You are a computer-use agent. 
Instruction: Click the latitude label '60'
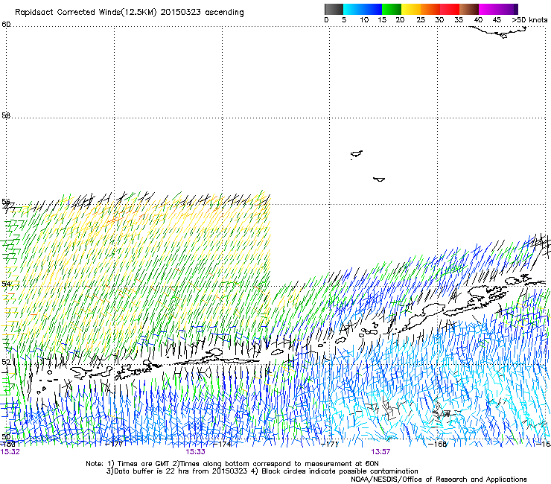6,25
